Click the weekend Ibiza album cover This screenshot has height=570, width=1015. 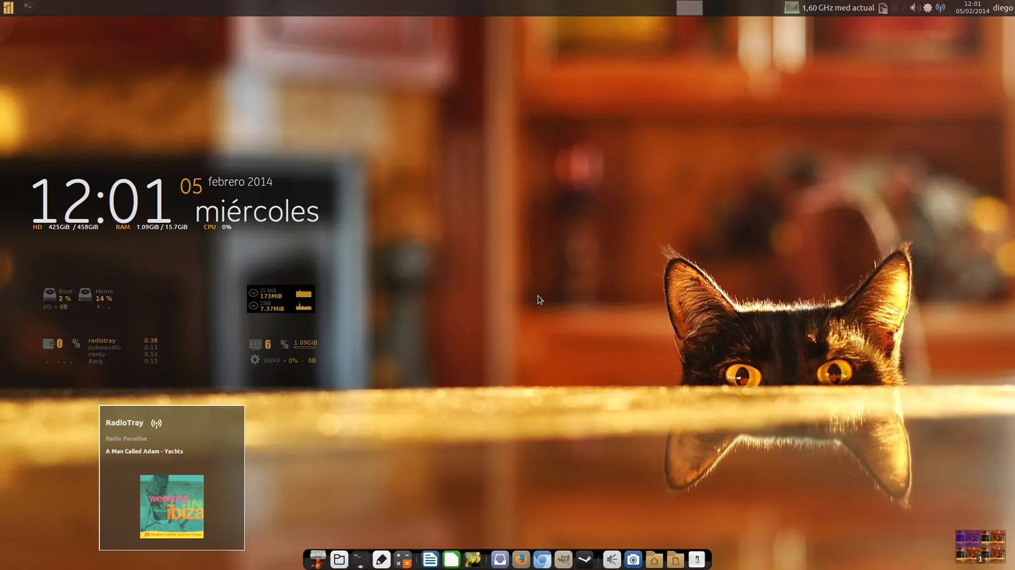click(x=172, y=506)
